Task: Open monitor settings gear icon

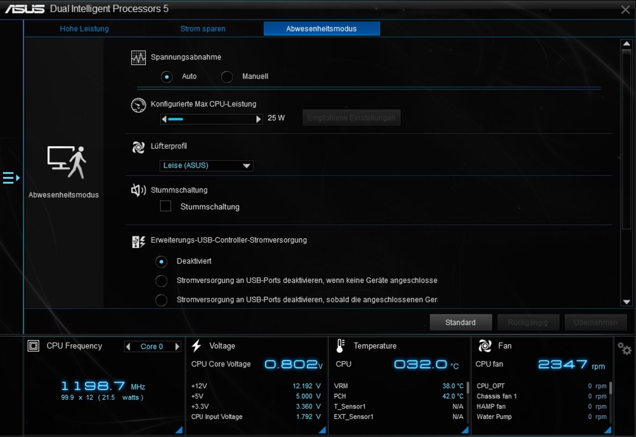Action: (624, 348)
